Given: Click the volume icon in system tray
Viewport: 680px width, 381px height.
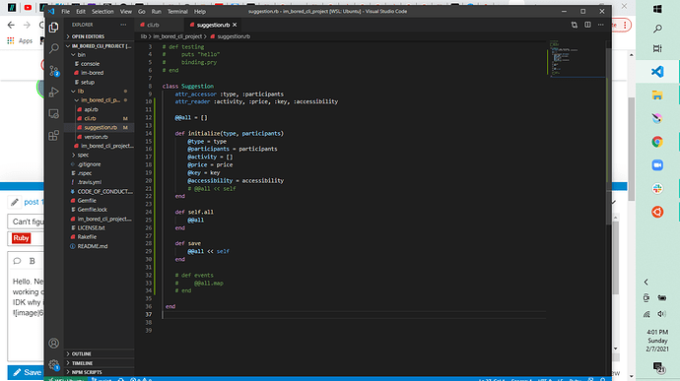Looking at the screenshot, I should coord(662,314).
